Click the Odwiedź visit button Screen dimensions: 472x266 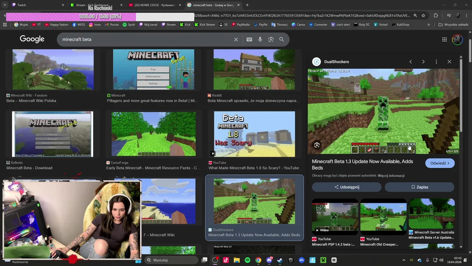click(440, 163)
